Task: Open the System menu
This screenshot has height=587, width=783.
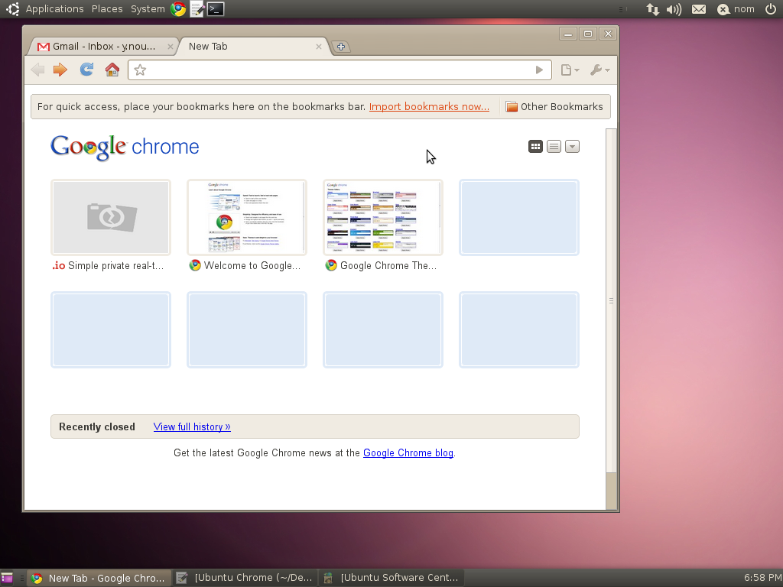Action: 147,8
